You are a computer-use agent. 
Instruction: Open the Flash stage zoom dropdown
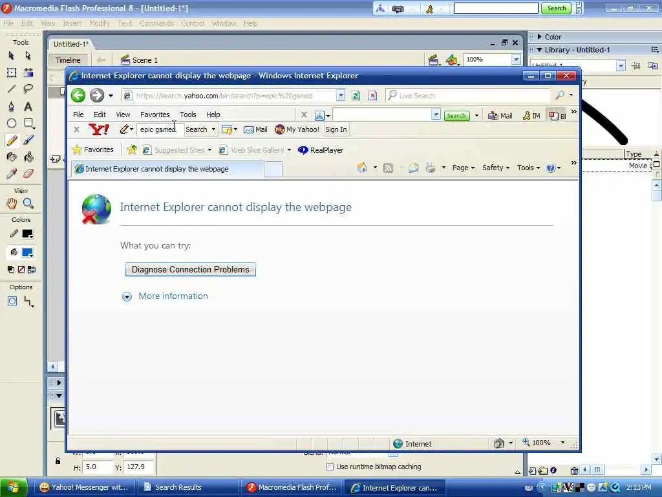[x=516, y=60]
